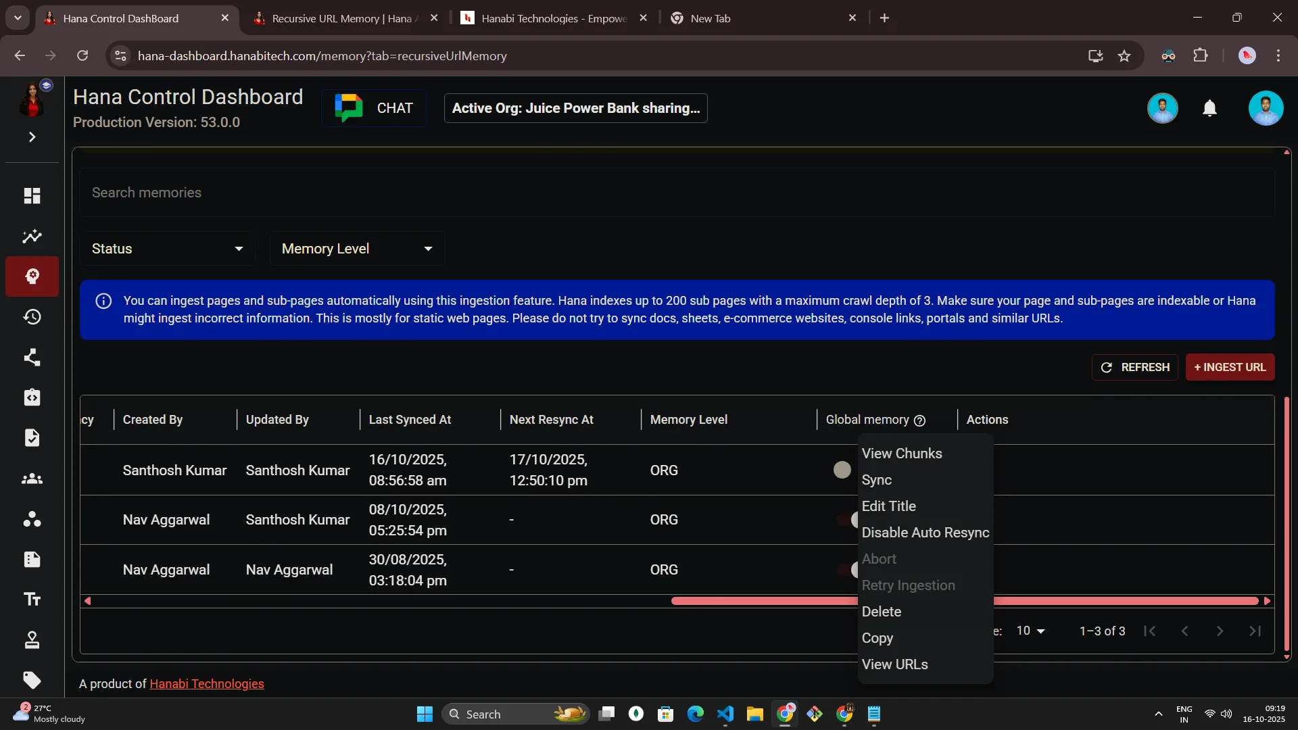This screenshot has height=730, width=1298.
Task: Click the history clock sidebar icon
Action: click(x=32, y=317)
